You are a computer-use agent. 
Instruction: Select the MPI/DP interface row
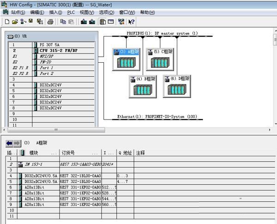52,56
